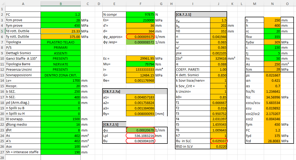Select the 'ASSENTI' cell
The width and height of the screenshot is (296, 160).
(61, 53)
